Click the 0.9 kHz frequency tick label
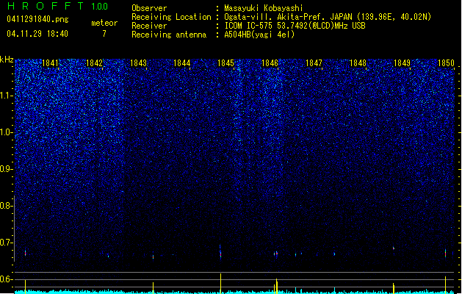Image resolution: width=462 pixels, height=294 pixels. pyautogui.click(x=7, y=169)
